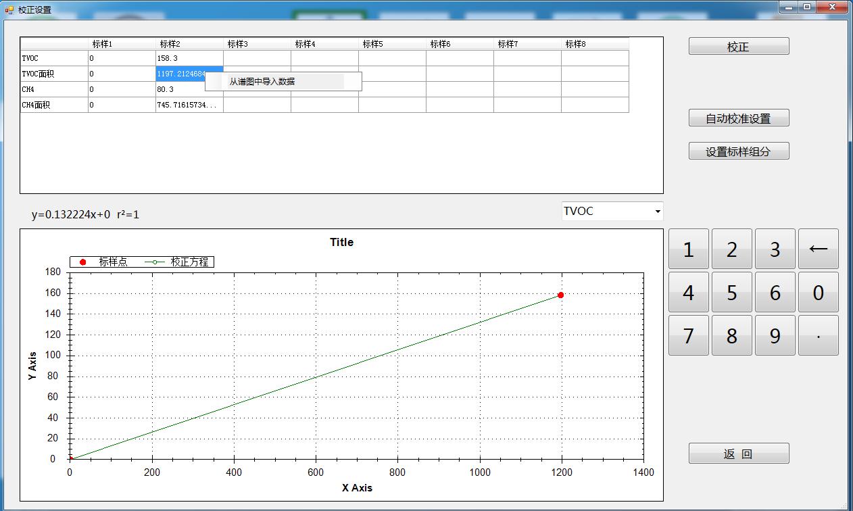This screenshot has width=853, height=511.
Task: Click the 标样1 column header
Action: coord(122,44)
